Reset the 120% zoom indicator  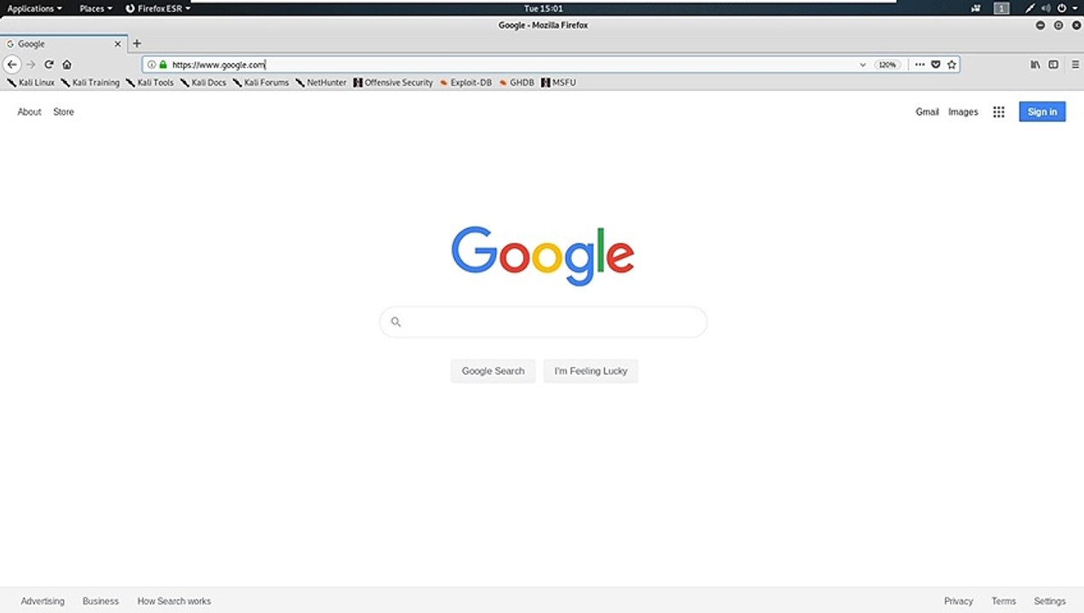pyautogui.click(x=887, y=65)
